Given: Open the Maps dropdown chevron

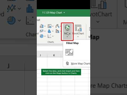Looking at the screenshot, I should [67, 37].
